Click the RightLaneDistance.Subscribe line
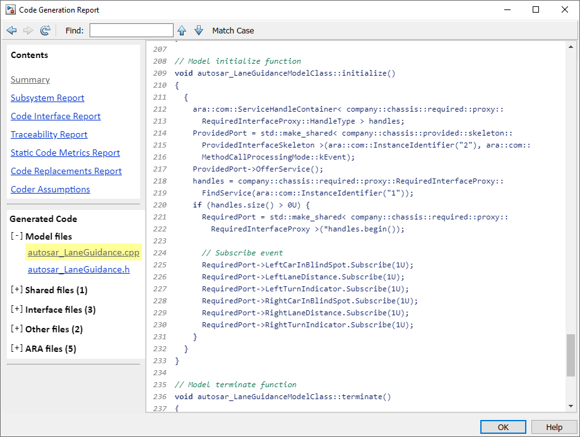 305,313
